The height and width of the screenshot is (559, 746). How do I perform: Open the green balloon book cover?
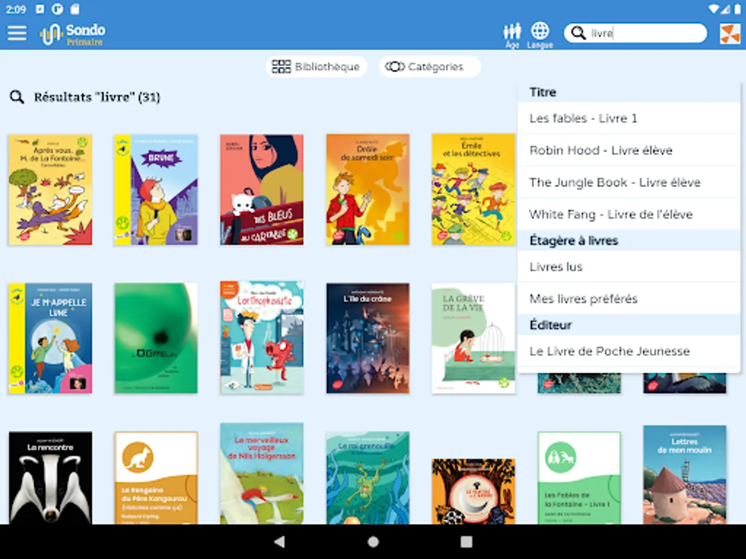156,338
